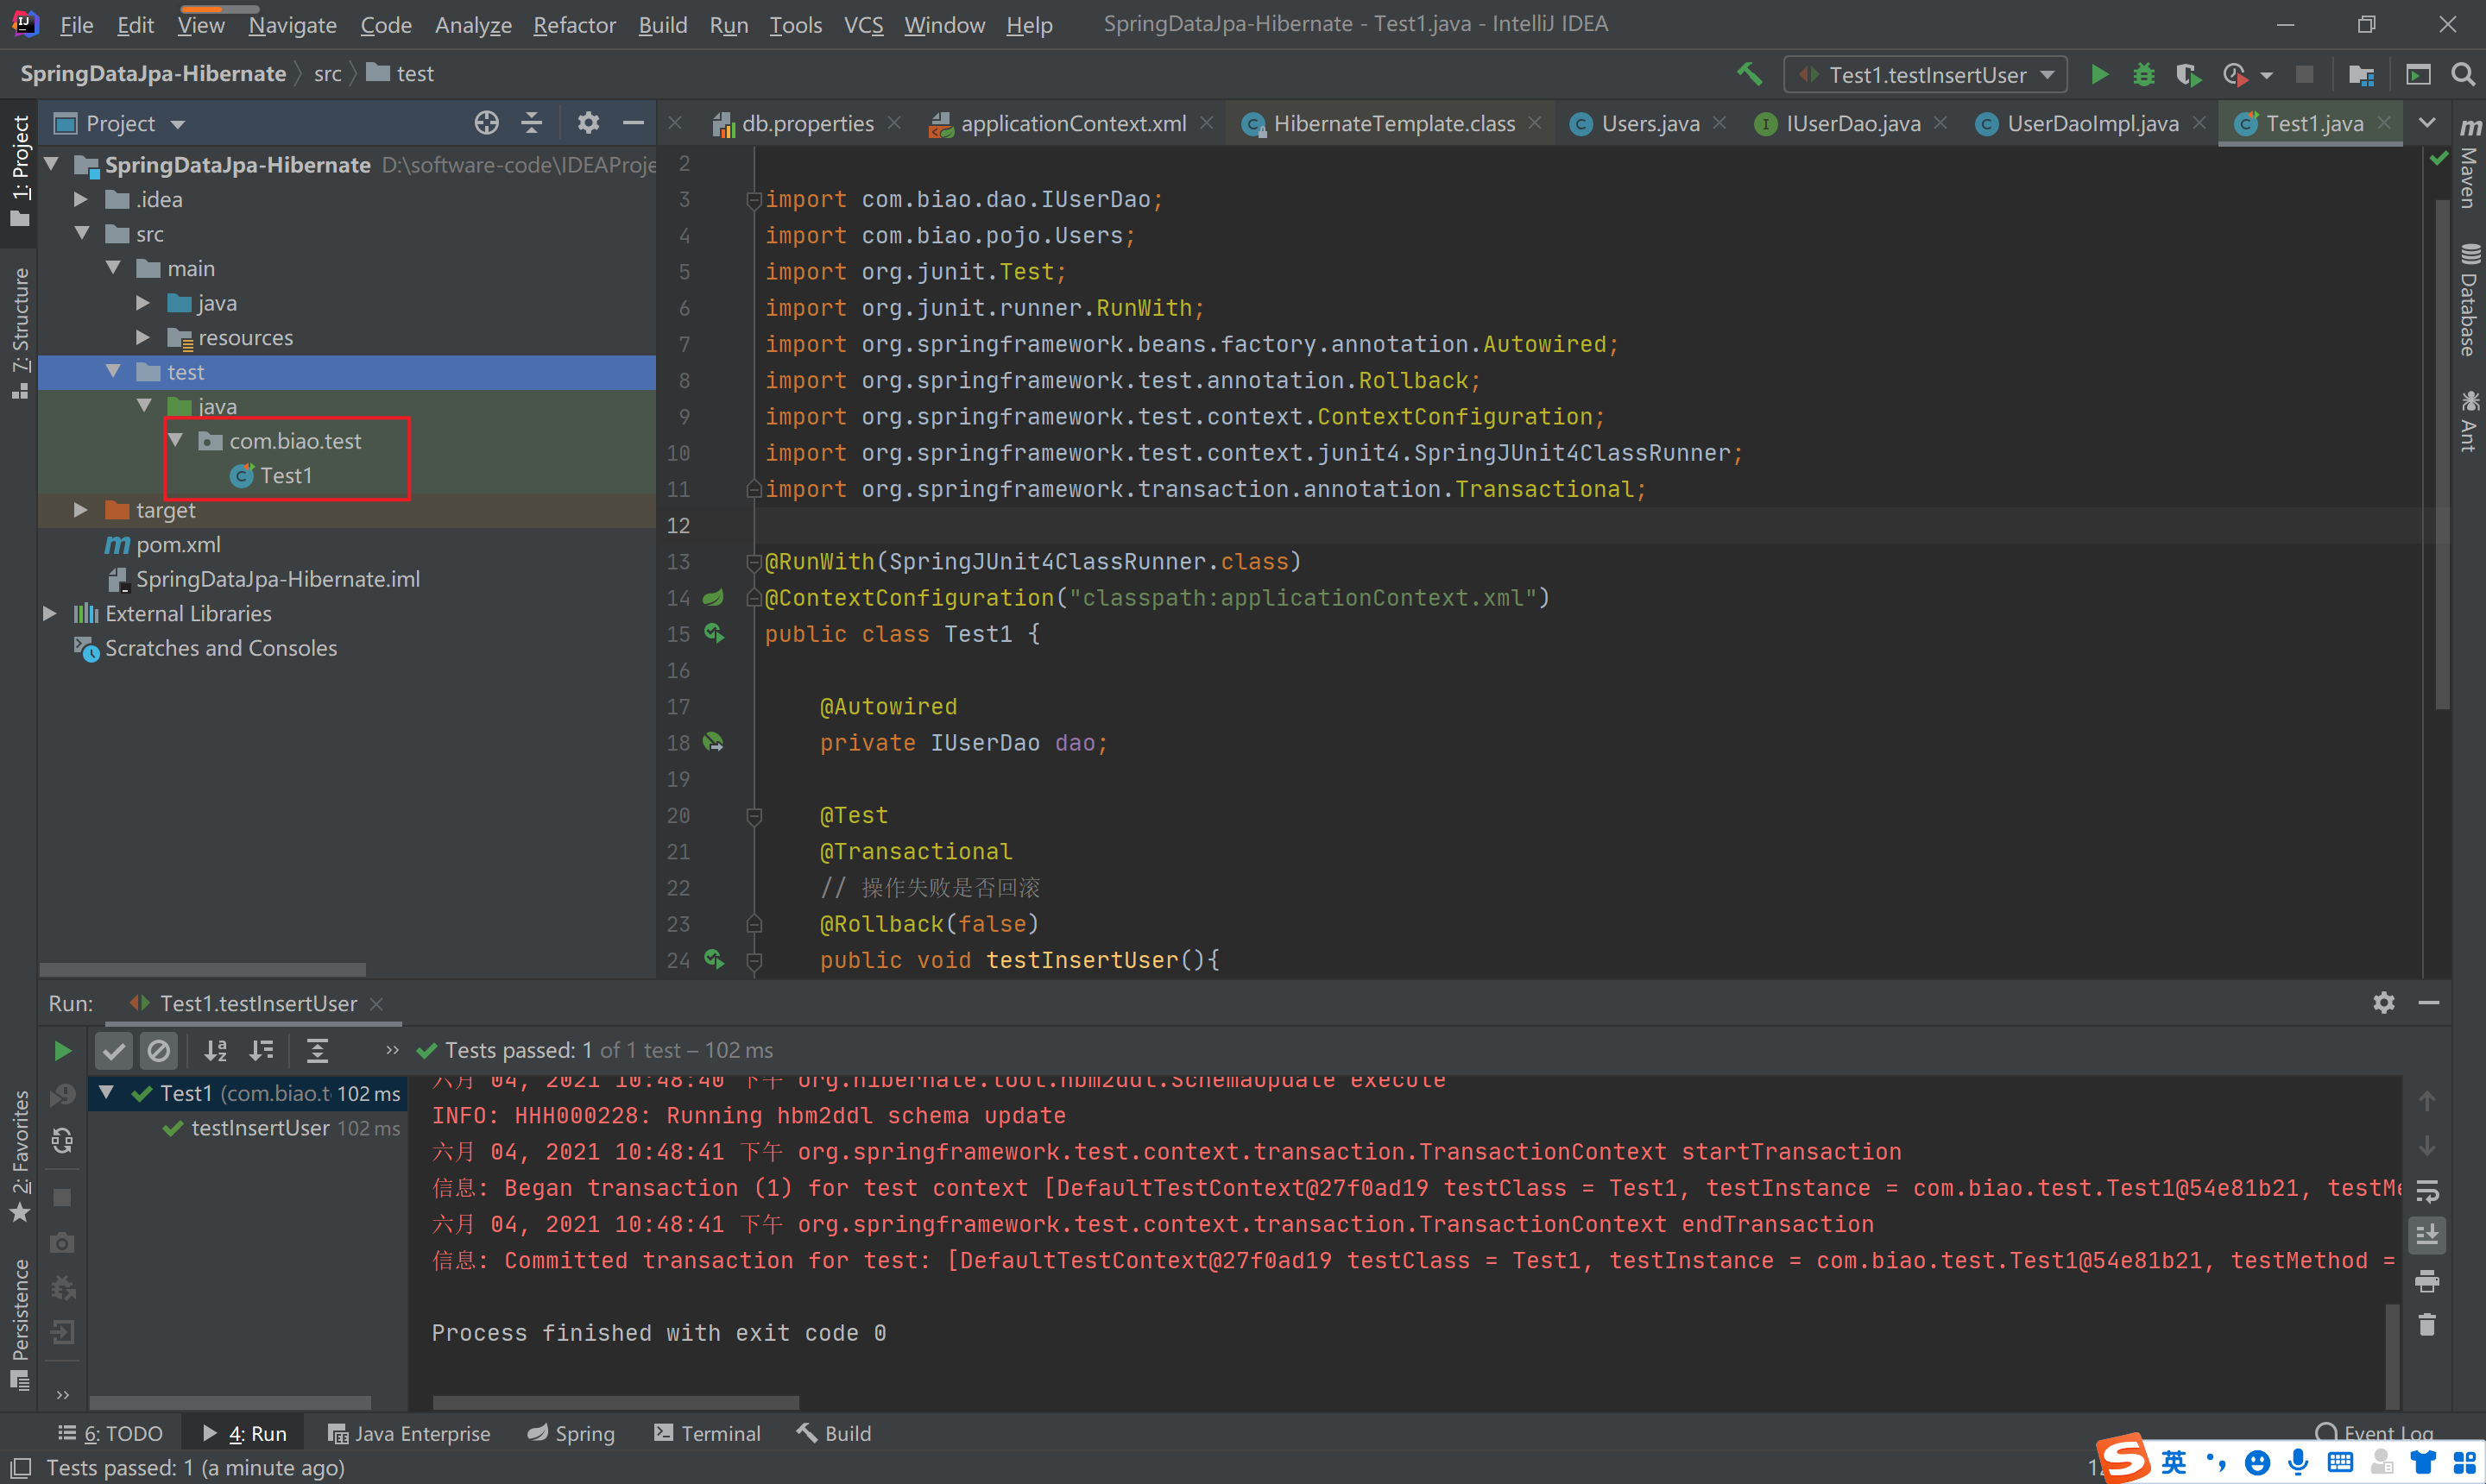Switch to UserDaoImpl.java tab
This screenshot has width=2486, height=1484.
pos(2092,123)
